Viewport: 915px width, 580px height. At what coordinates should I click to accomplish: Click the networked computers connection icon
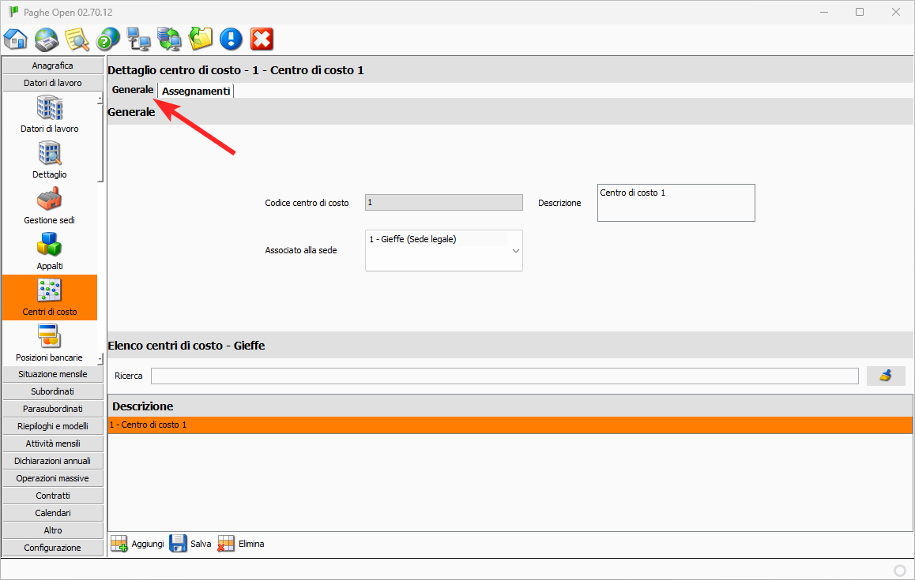click(x=138, y=39)
